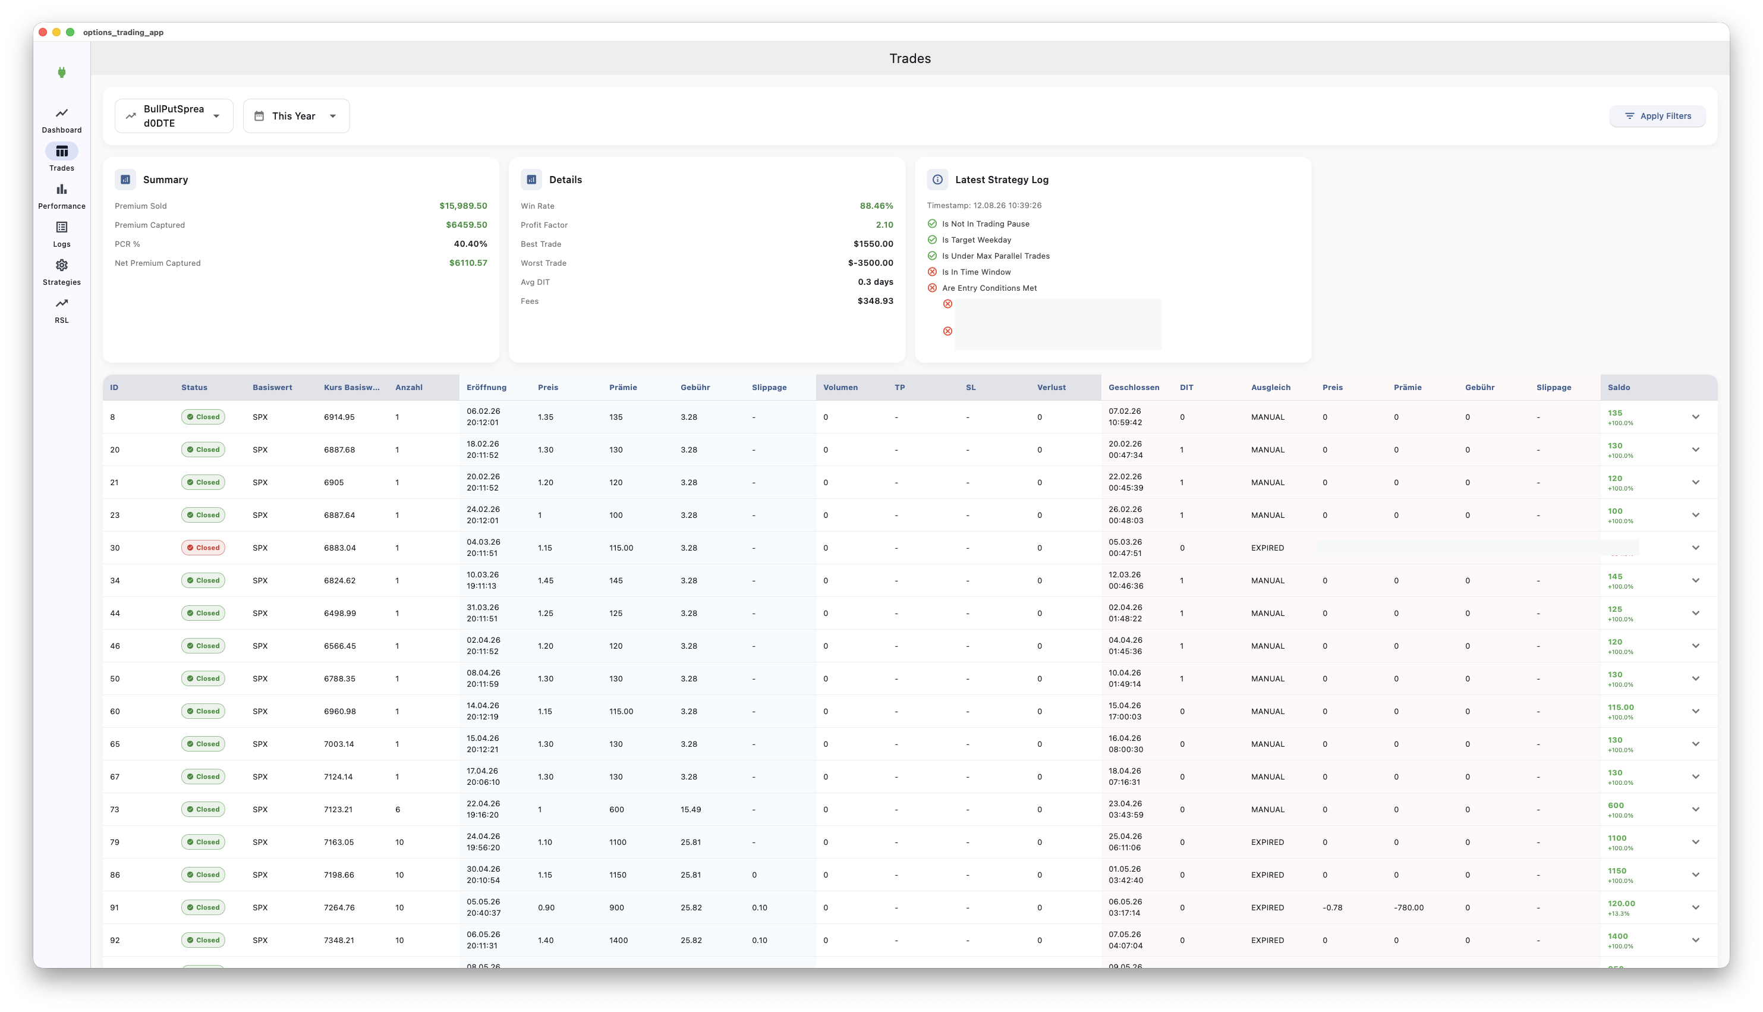Click Premium Sold value $15,989.50
The width and height of the screenshot is (1763, 1012).
point(463,206)
